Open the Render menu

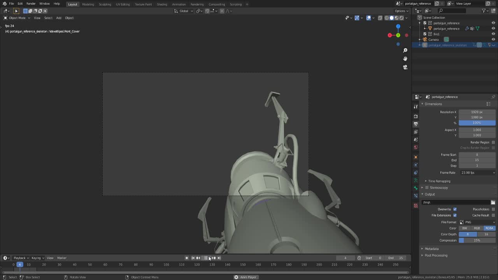coord(31,4)
